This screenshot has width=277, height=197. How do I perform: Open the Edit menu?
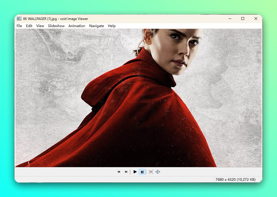click(x=29, y=26)
